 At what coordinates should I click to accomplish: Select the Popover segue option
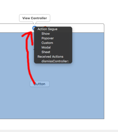tap(48, 38)
